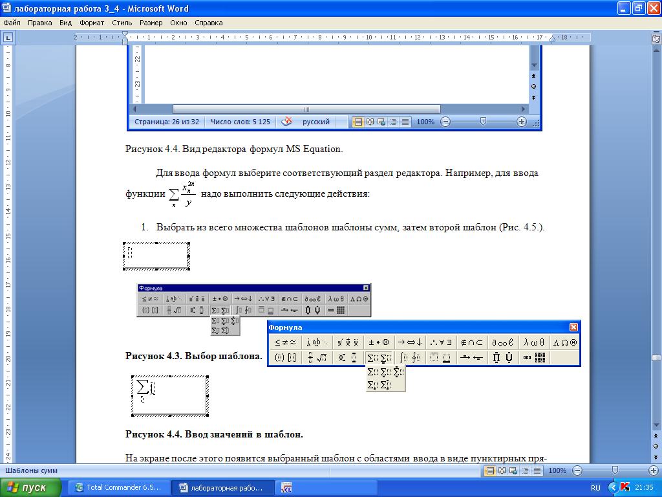Open fence templates palette with brackets

[x=285, y=357]
